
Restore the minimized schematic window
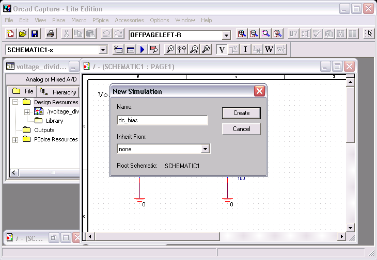(x=53, y=238)
